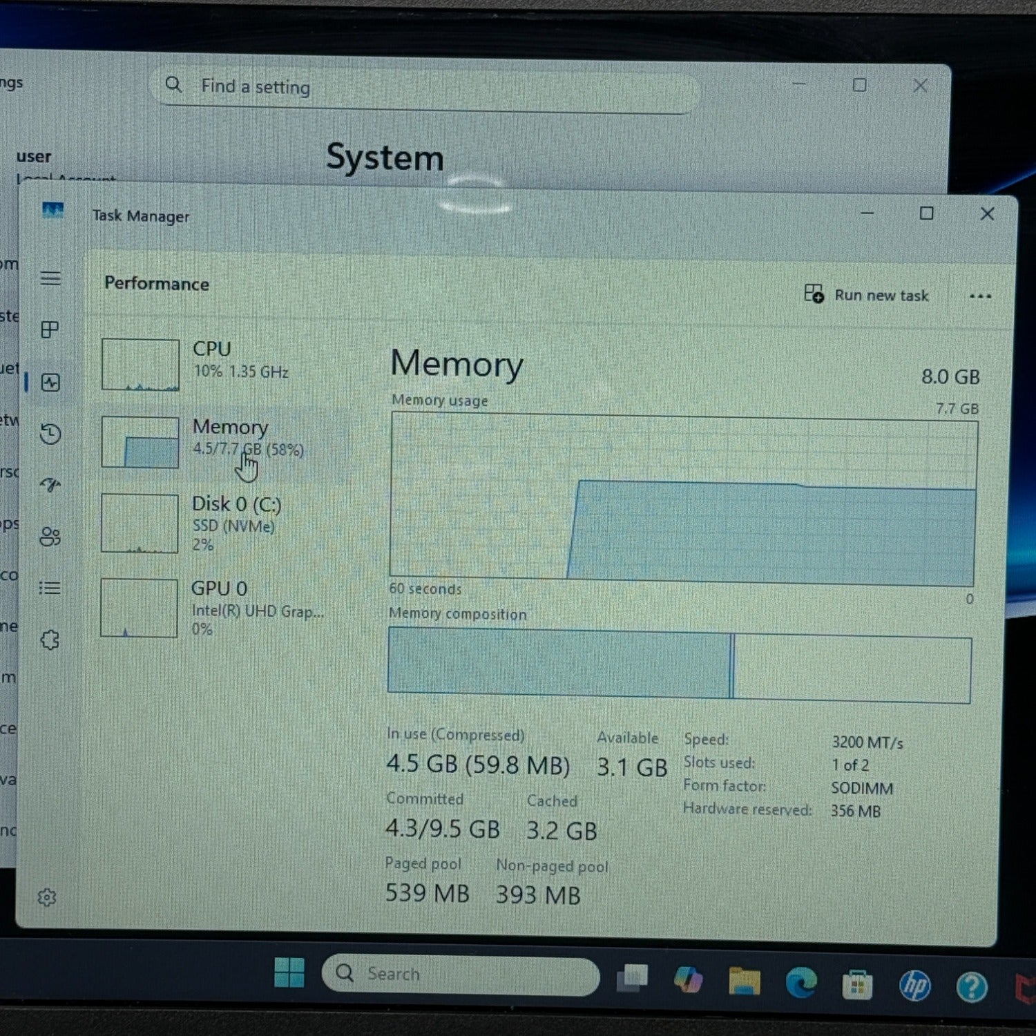The image size is (1036, 1036).
Task: Open Task Manager settings gear
Action: tap(47, 897)
